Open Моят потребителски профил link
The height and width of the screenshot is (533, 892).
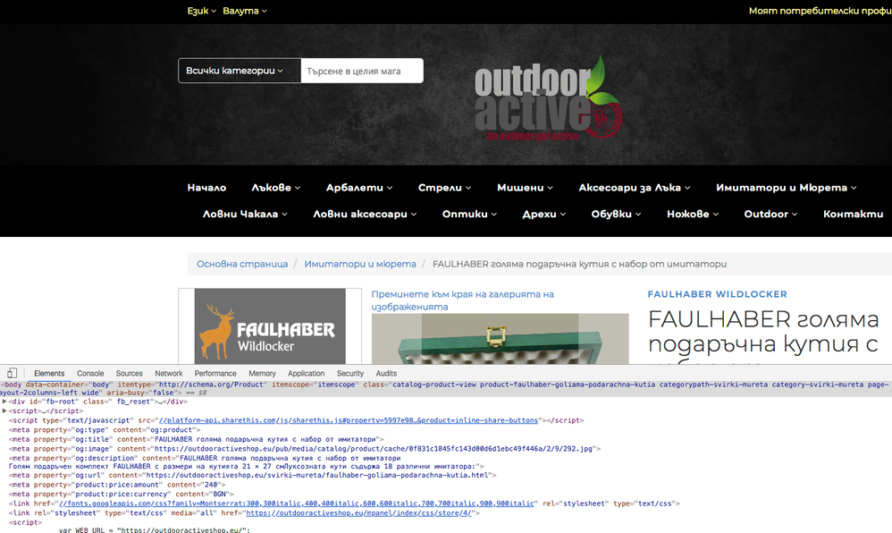tap(820, 11)
